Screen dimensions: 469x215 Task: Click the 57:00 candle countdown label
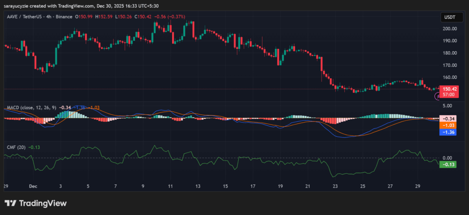448,95
